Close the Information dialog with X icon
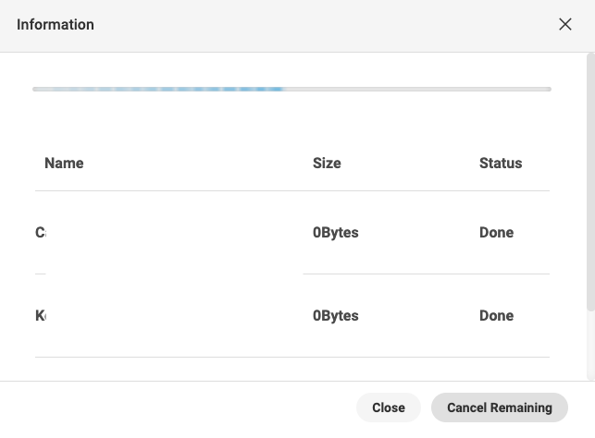595x438 pixels. (x=565, y=25)
